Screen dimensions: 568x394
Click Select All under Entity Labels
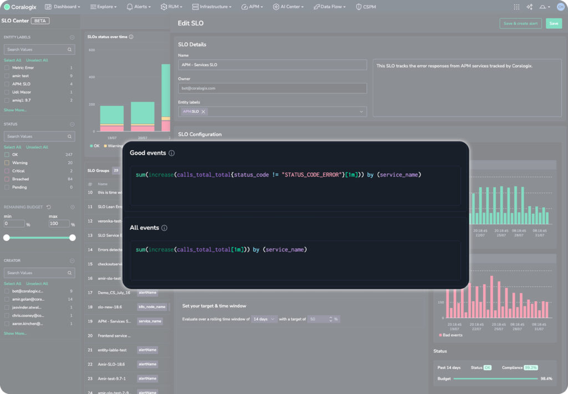click(12, 60)
